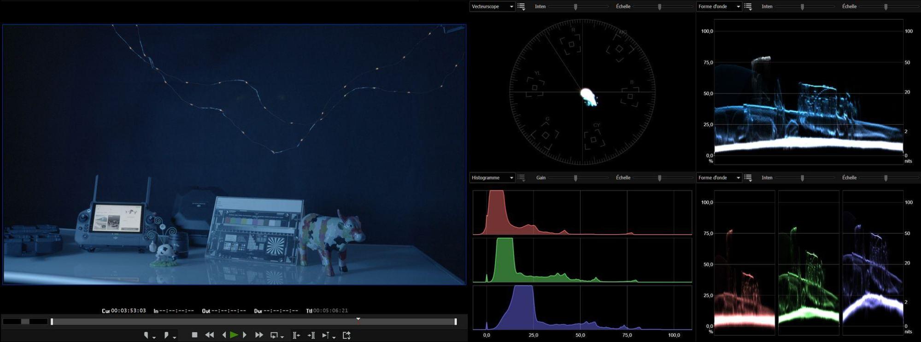Click the Set In point marker icon
The image size is (921, 342).
click(x=146, y=335)
